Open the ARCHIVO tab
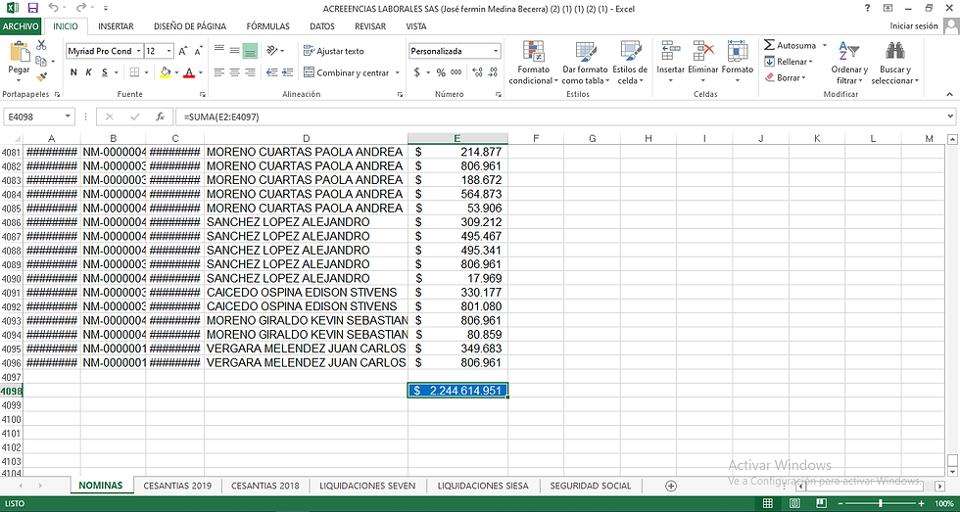Image resolution: width=960 pixels, height=512 pixels. pos(21,26)
